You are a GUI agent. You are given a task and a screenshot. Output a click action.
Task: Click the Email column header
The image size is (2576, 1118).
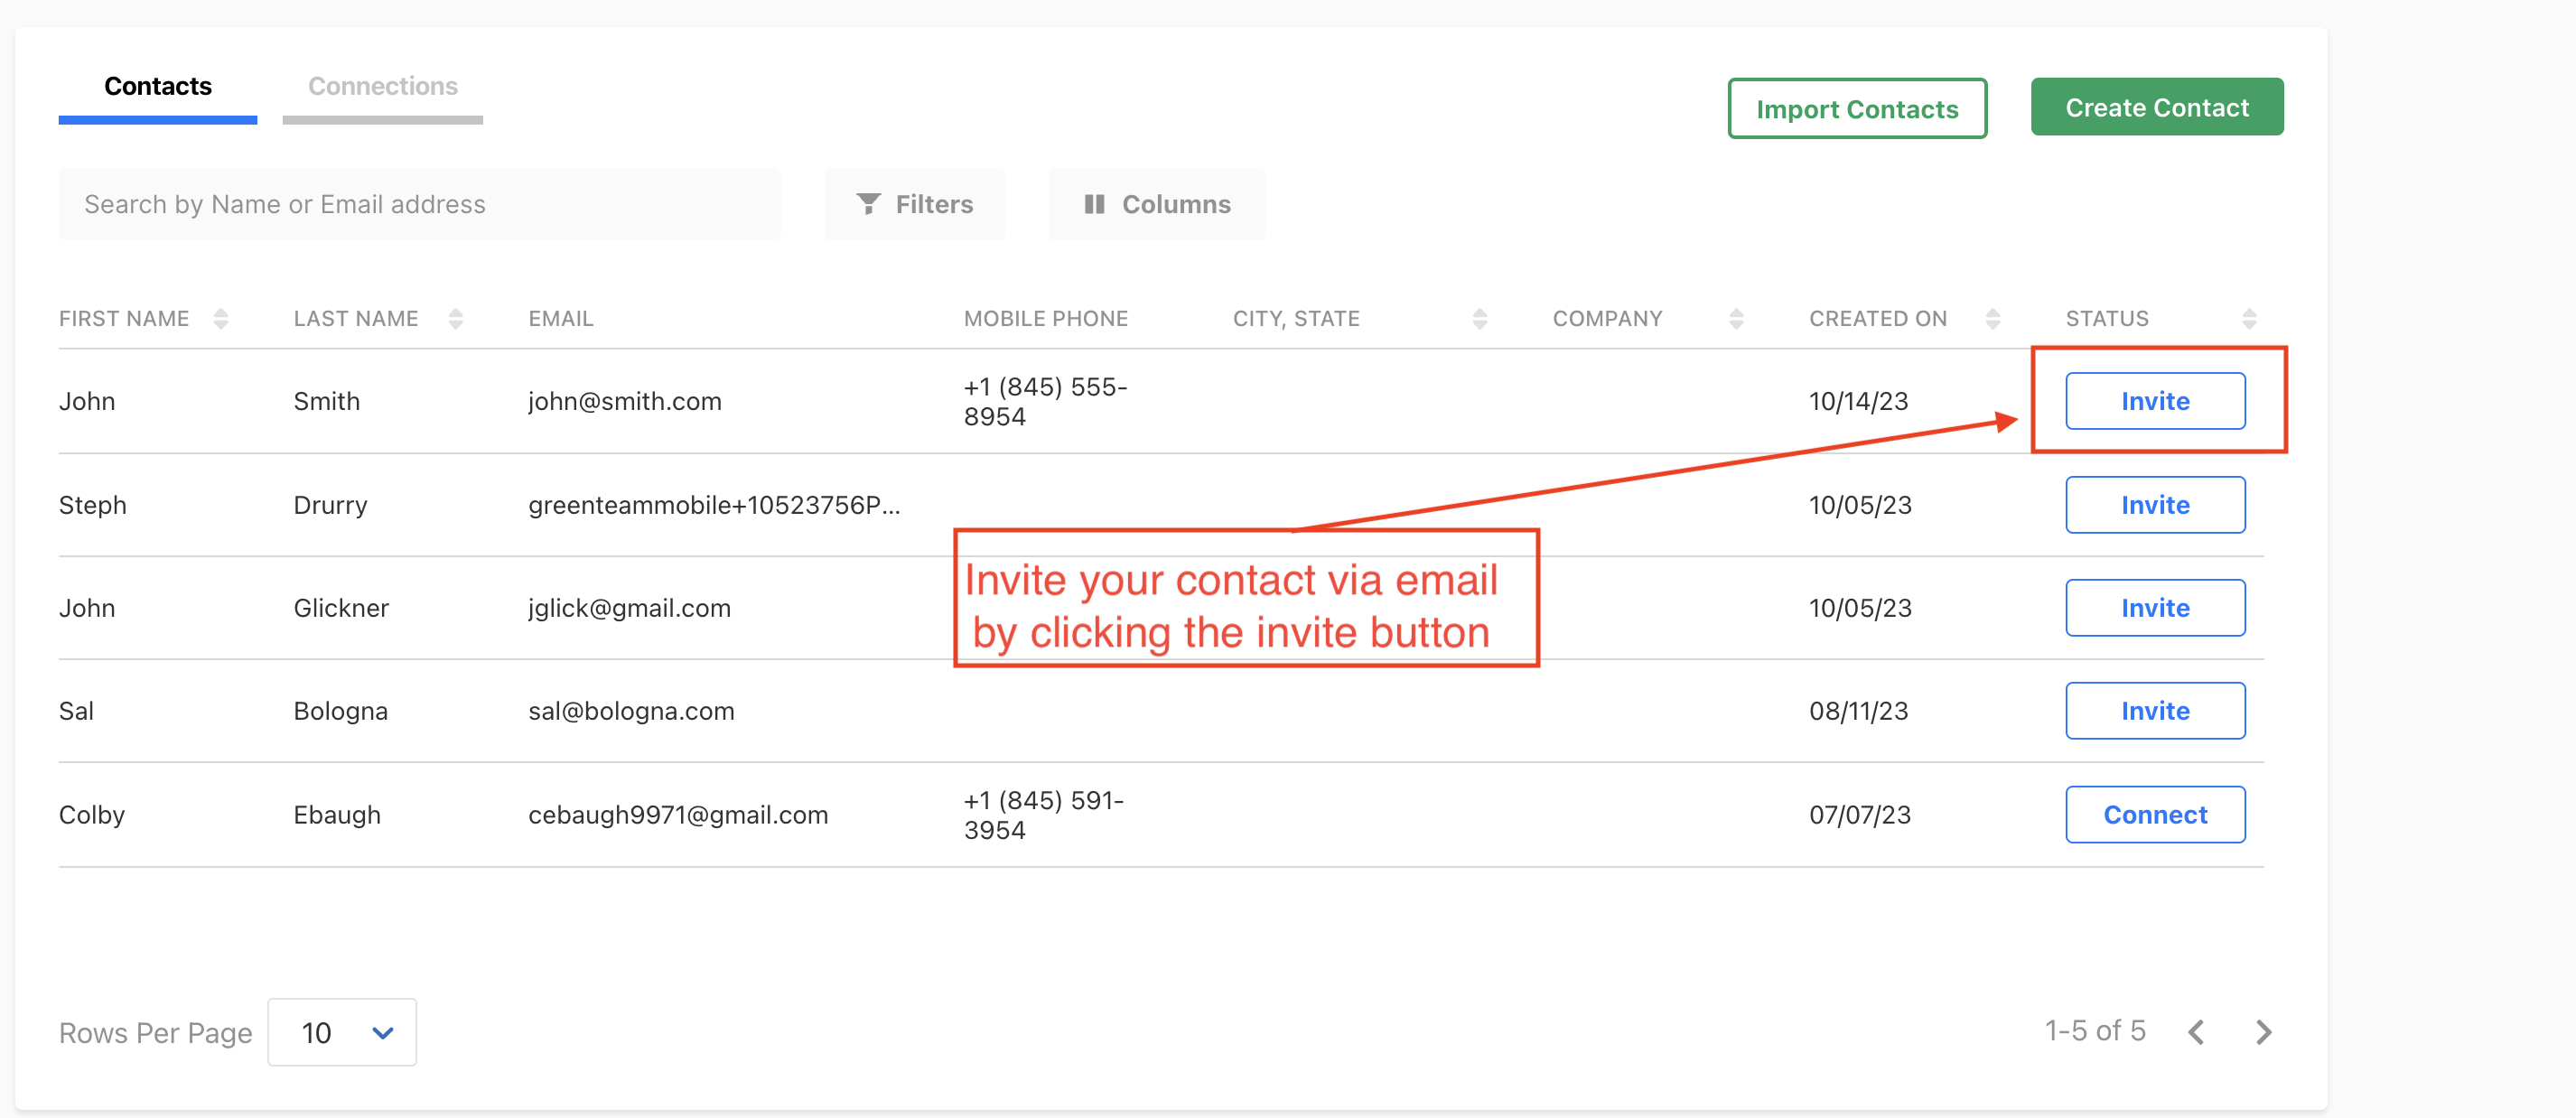coord(561,318)
